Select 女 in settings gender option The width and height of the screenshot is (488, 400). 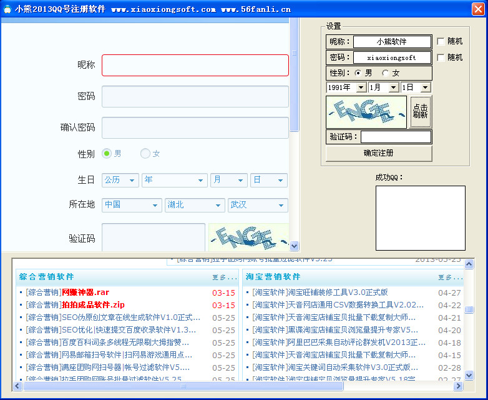point(385,73)
